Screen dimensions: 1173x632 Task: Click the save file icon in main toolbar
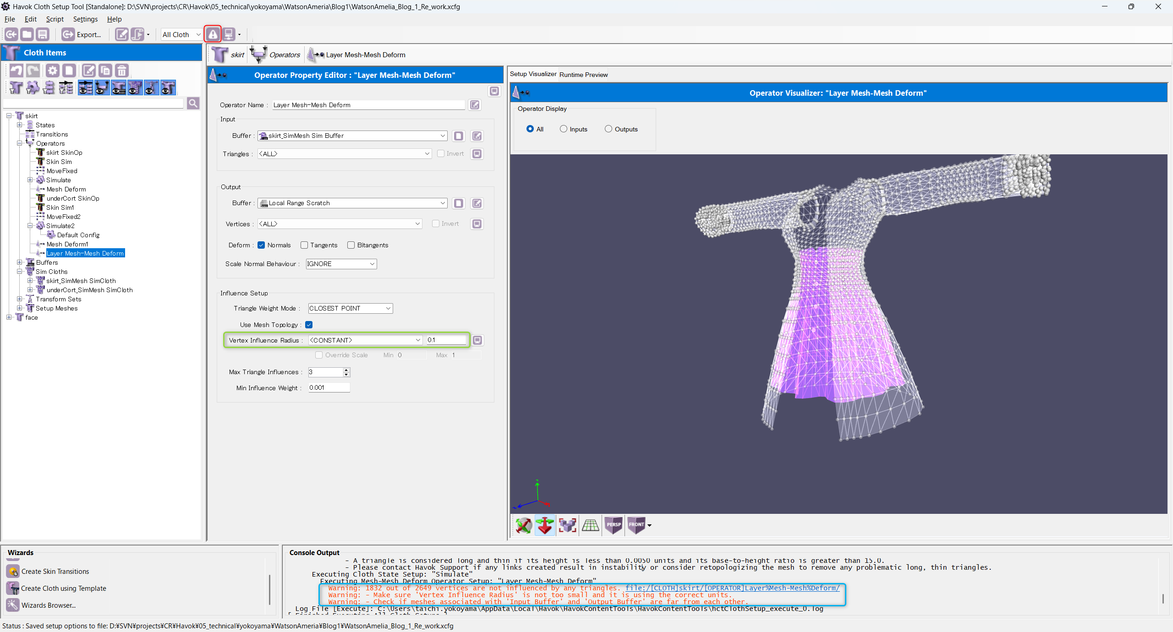[43, 34]
